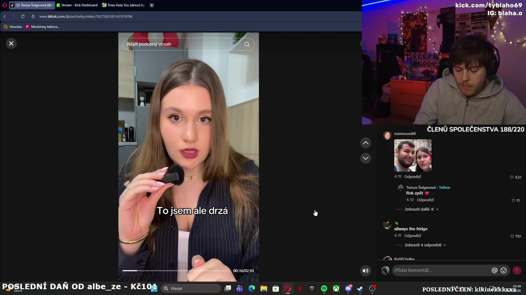Screen dimensions: 526x295
Task: Click the search magnifier in video overlay
Action: pos(247,44)
